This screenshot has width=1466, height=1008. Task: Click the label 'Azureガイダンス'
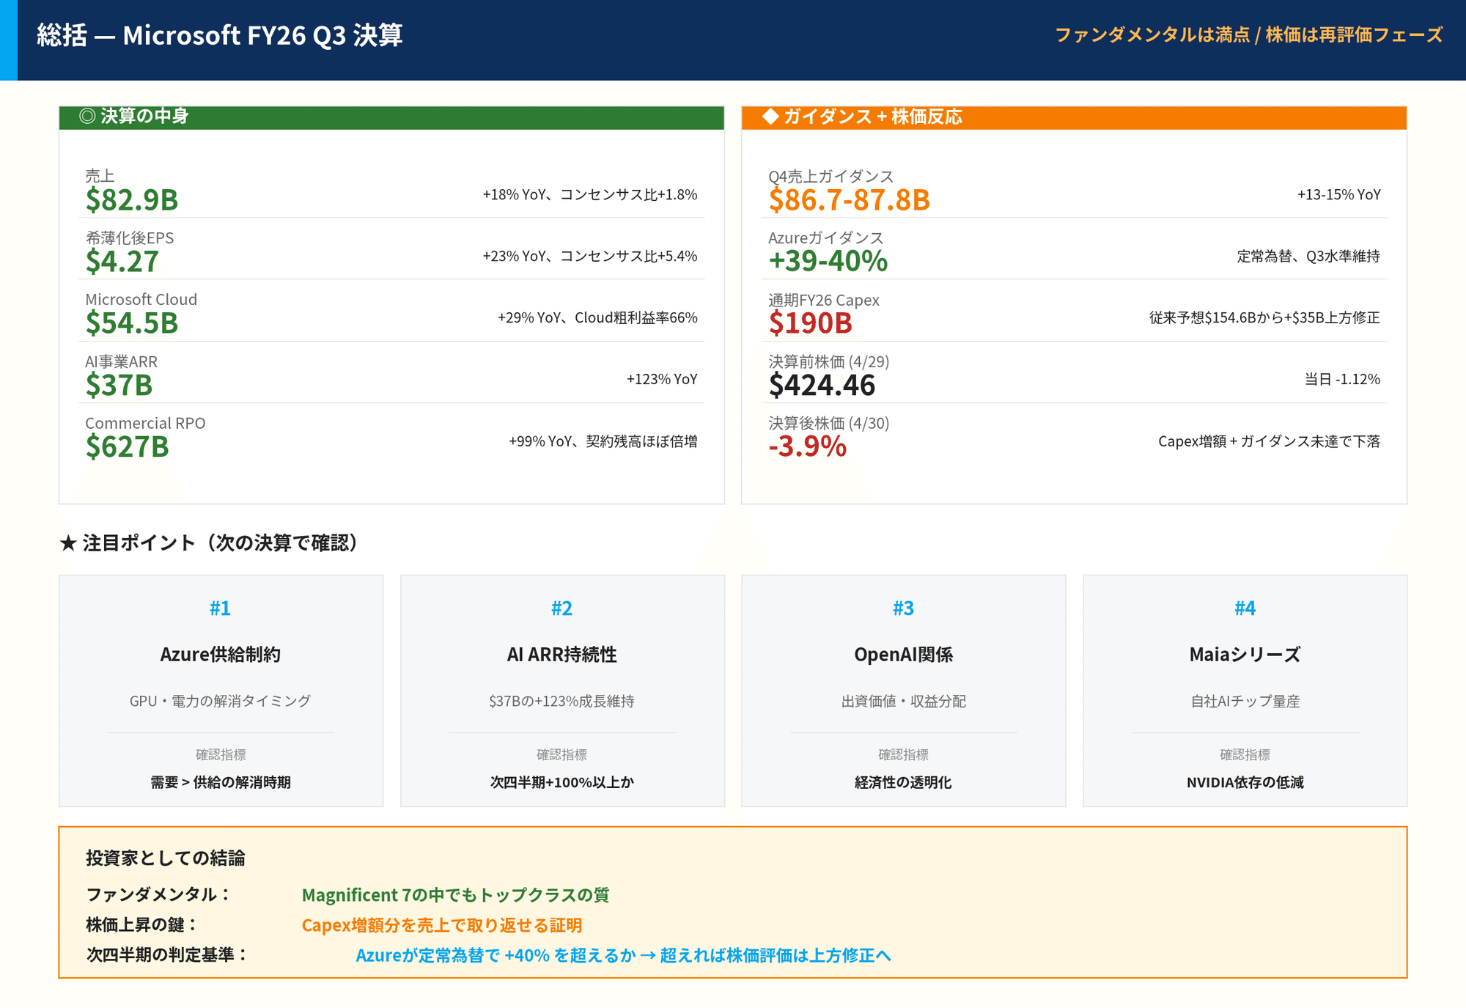pos(826,238)
